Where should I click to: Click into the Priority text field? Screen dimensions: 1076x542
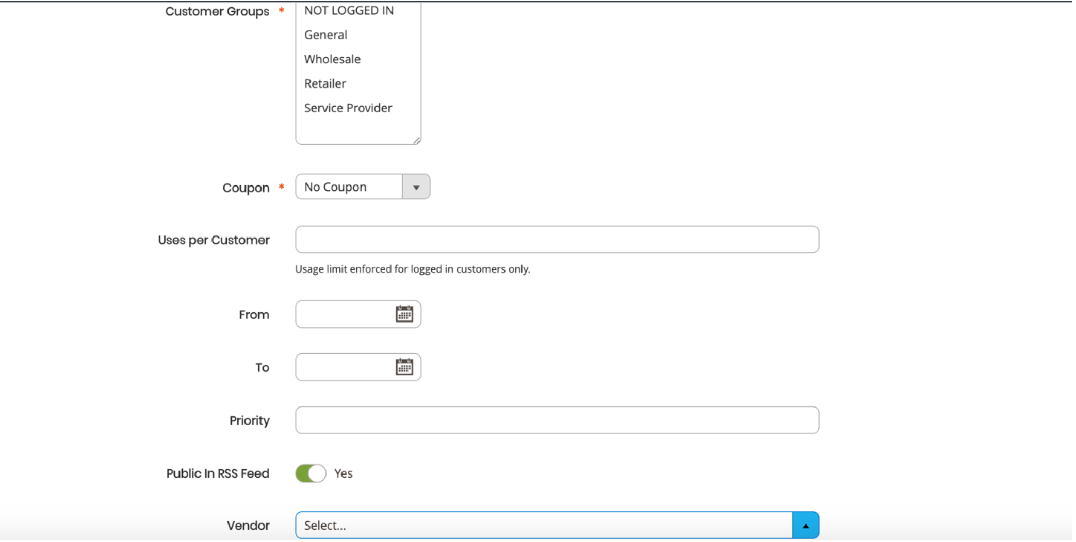557,420
